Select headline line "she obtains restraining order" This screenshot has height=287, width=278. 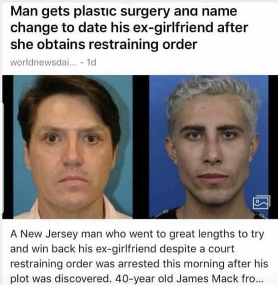click(103, 45)
